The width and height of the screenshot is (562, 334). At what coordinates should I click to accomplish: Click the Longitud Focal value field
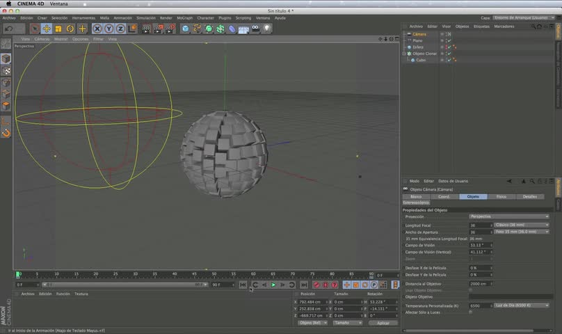[x=481, y=225]
